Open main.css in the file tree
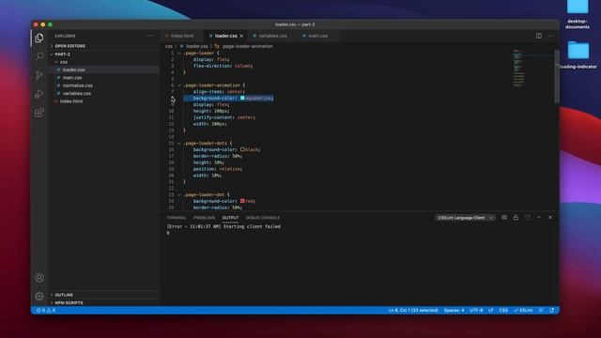The height and width of the screenshot is (338, 601). [x=72, y=78]
